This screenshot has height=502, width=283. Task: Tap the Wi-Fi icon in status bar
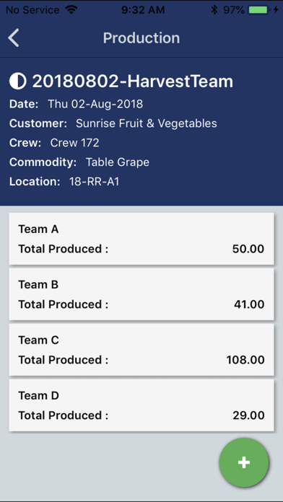pos(71,9)
